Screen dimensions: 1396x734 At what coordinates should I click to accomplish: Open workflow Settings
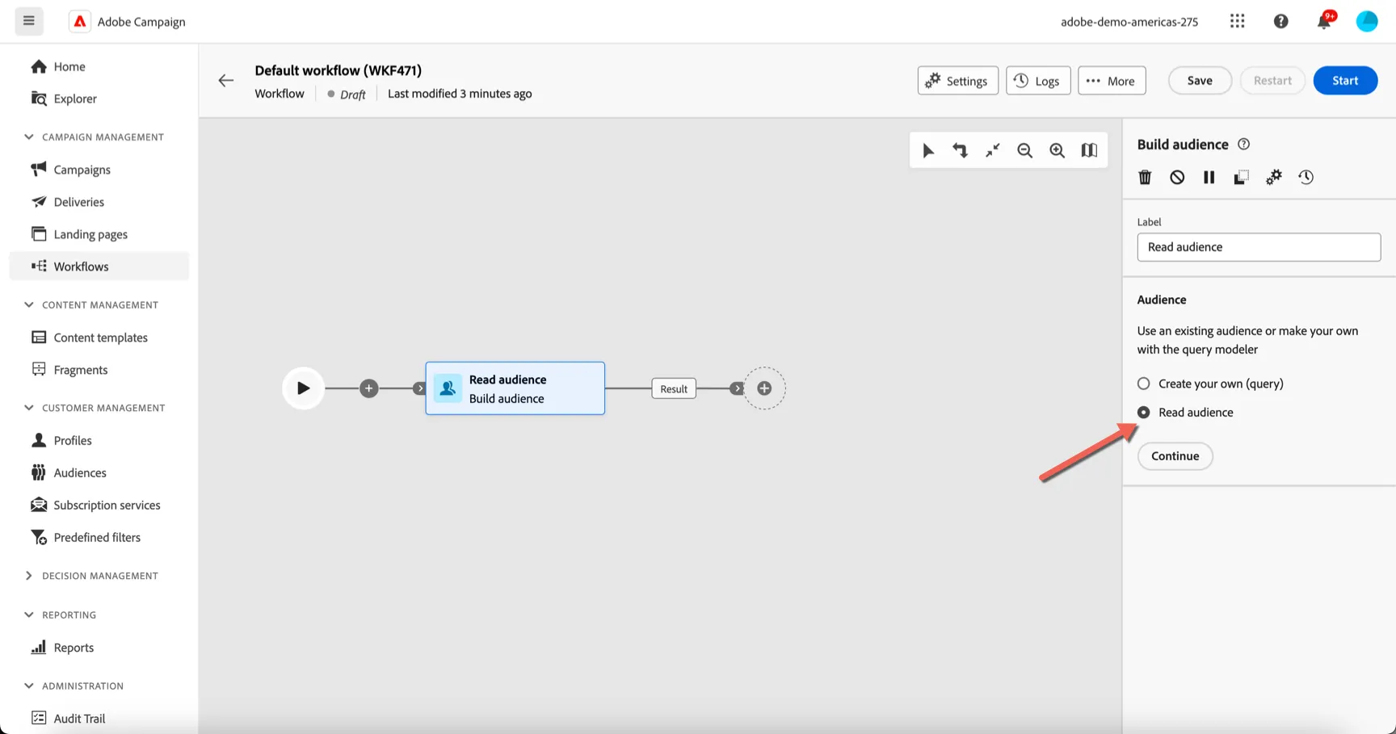click(x=958, y=81)
